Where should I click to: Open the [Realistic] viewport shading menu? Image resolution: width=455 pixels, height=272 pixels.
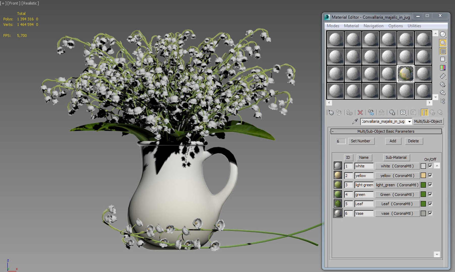coord(30,3)
